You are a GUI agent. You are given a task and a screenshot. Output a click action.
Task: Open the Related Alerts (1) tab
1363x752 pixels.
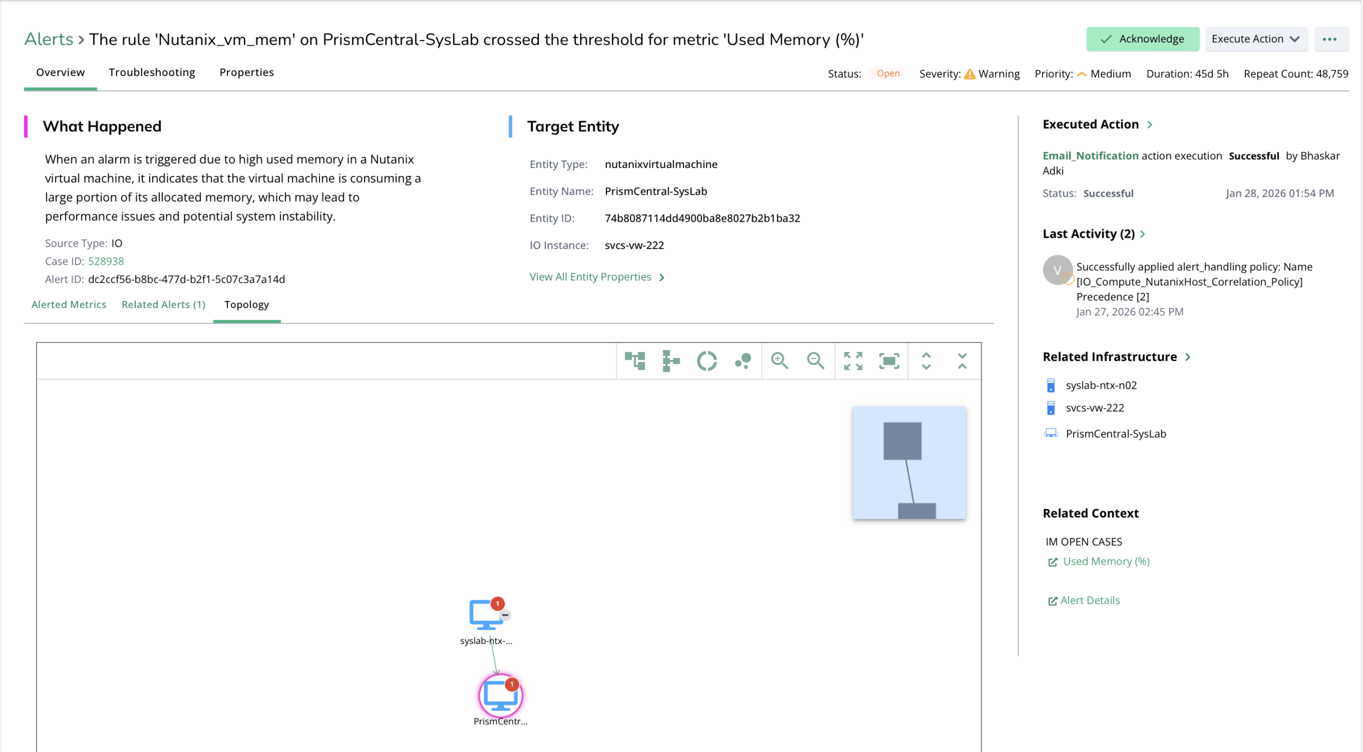[x=163, y=304]
